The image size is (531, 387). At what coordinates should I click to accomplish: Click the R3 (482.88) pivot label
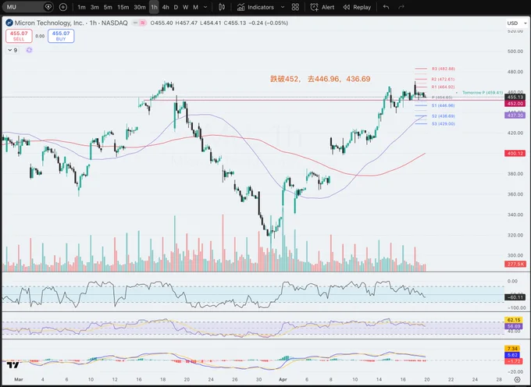(444, 69)
